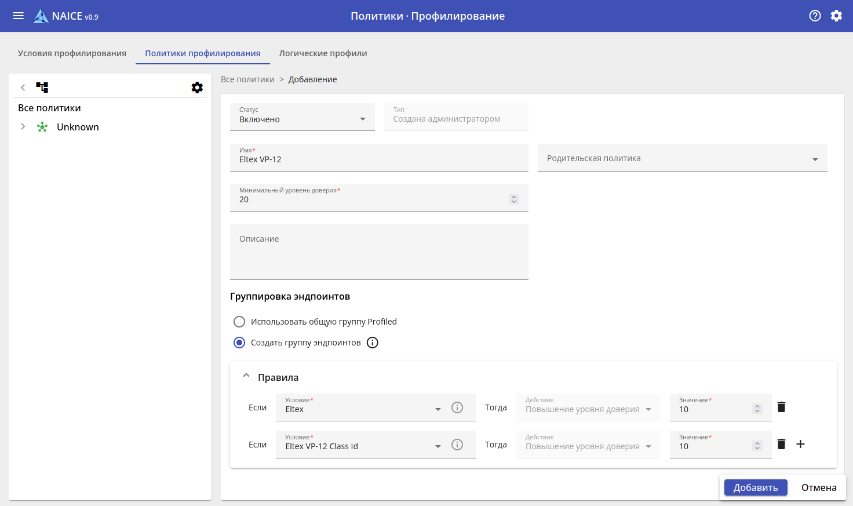The image size is (853, 506).
Task: Switch to the profiling conditions tab
Action: [72, 53]
